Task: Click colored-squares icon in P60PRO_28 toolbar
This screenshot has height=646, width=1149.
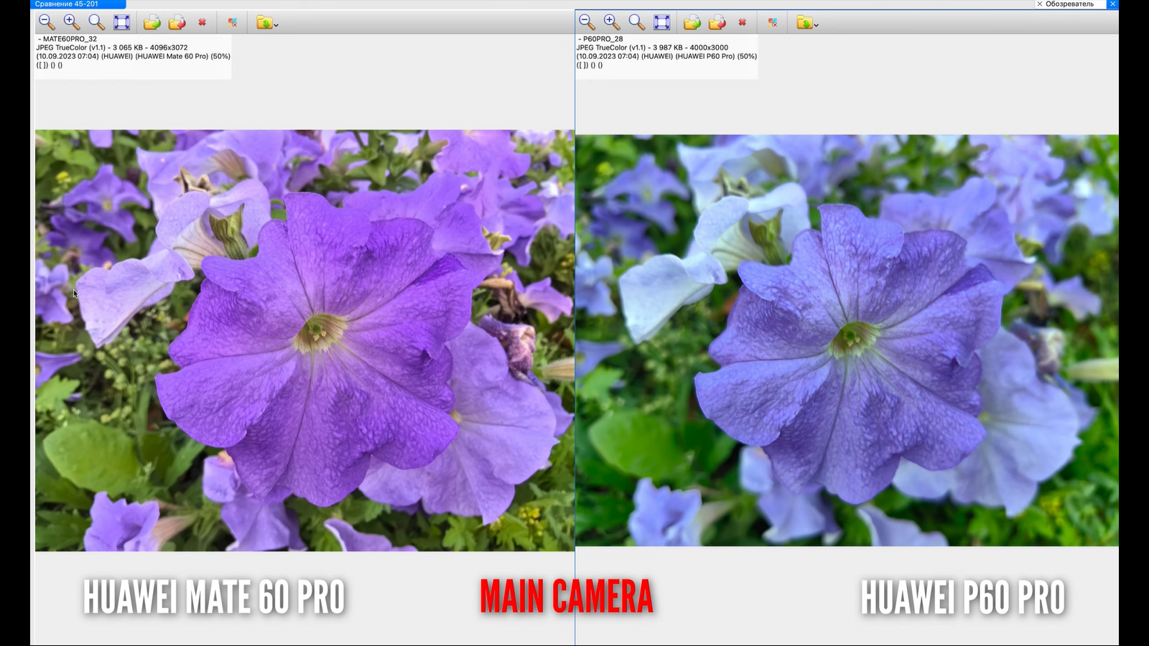Action: click(773, 23)
